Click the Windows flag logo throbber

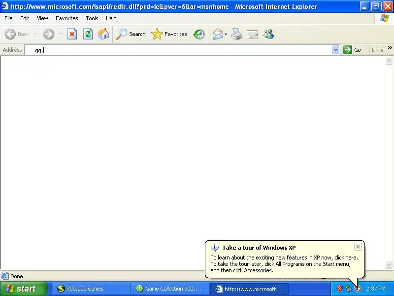pos(385,18)
